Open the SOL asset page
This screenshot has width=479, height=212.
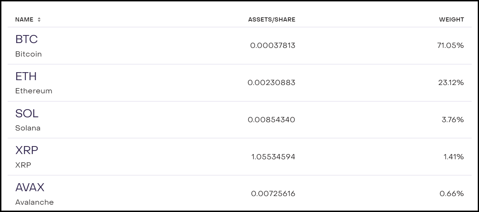tap(27, 113)
